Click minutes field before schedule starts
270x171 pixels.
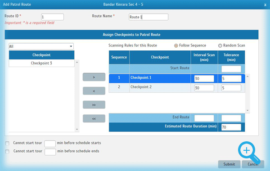click(50, 144)
